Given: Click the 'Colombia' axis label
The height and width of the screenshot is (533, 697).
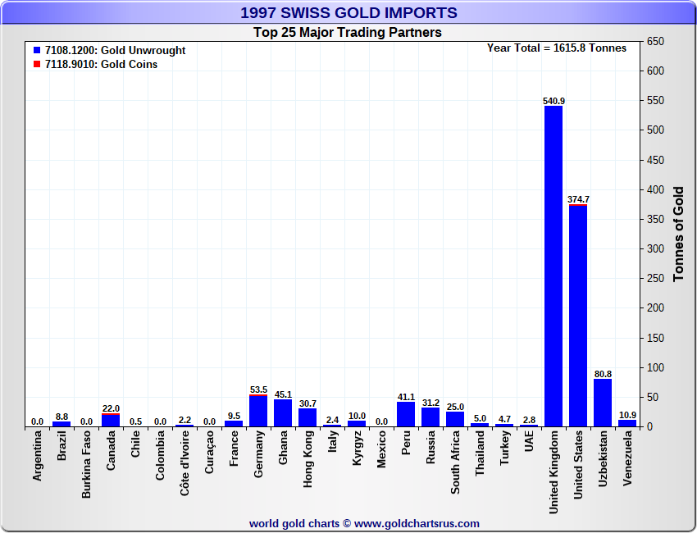Looking at the screenshot, I should 160,455.
